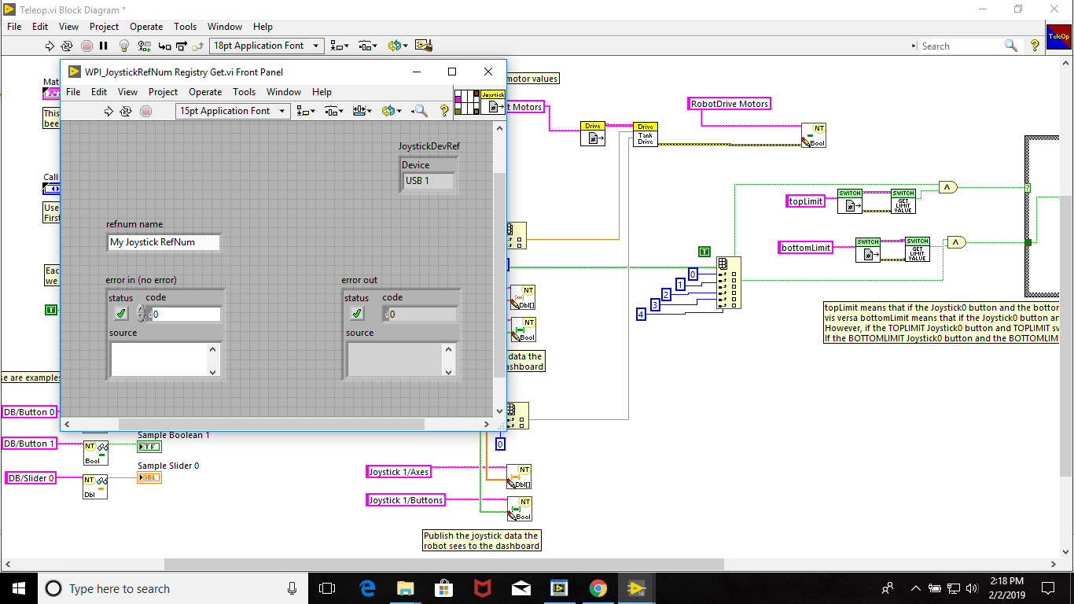Open Chrome from the taskbar
The image size is (1074, 604).
click(598, 588)
